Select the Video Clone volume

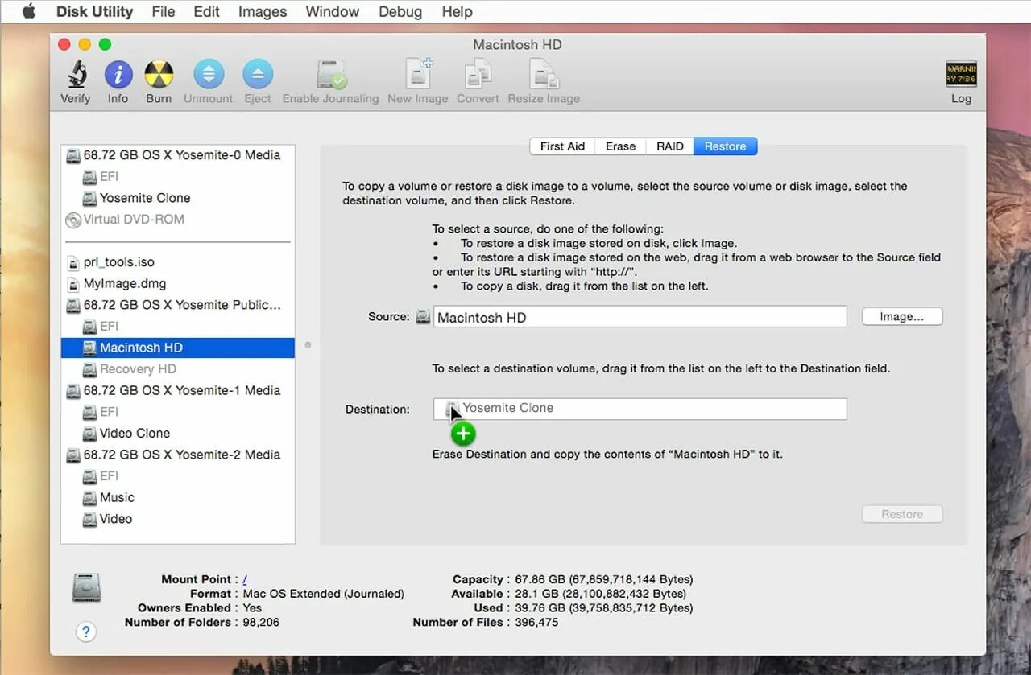[178, 433]
